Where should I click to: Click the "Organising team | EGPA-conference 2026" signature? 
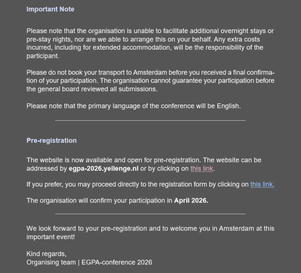point(89,262)
